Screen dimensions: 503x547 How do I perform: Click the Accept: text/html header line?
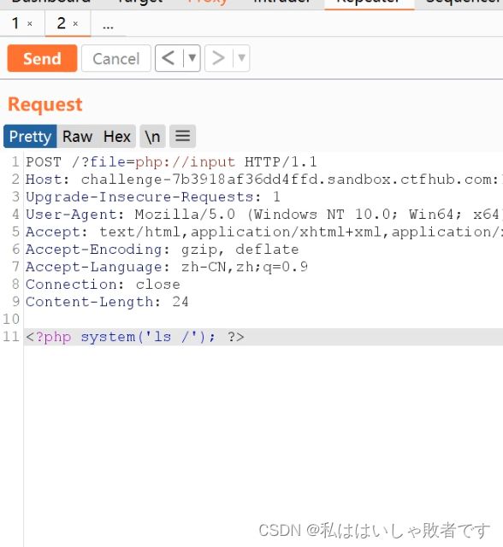(x=263, y=232)
